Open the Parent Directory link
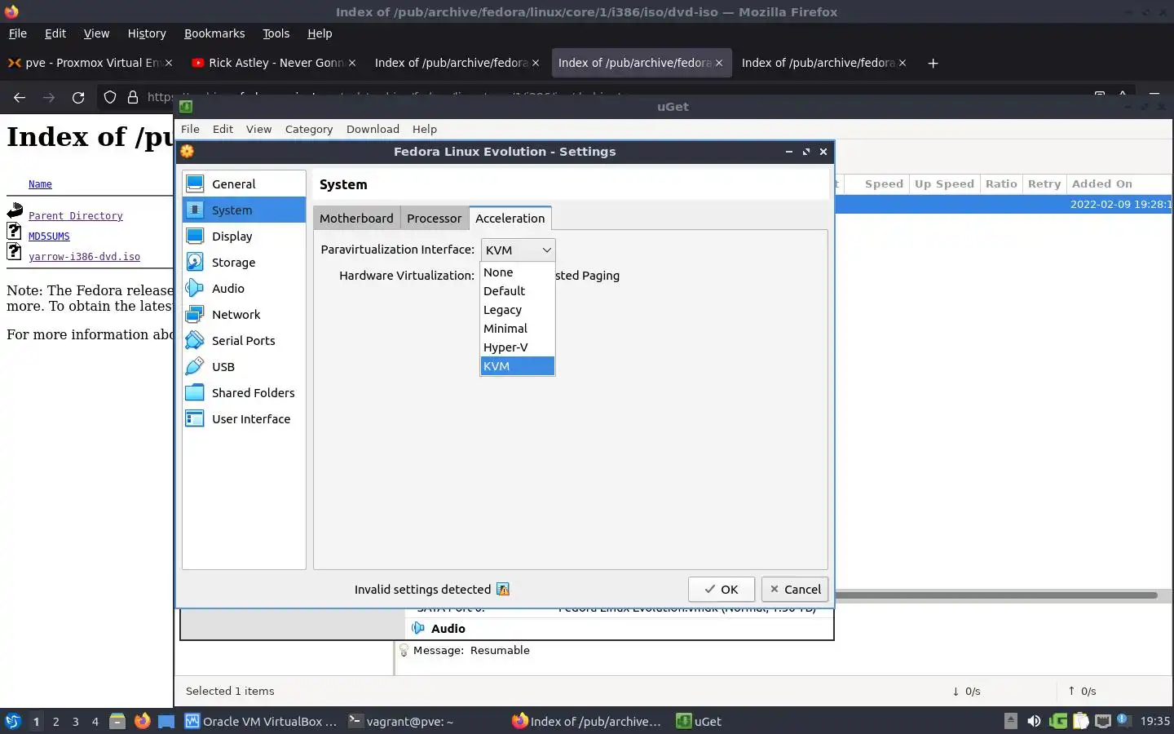 click(x=76, y=216)
